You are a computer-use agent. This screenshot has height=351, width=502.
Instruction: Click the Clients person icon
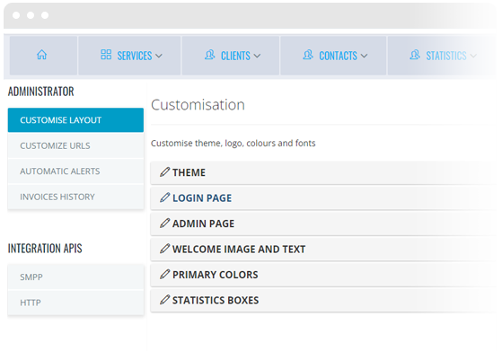pos(210,55)
